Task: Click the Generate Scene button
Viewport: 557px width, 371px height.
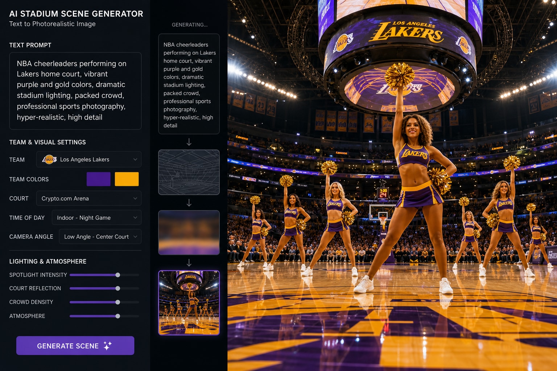Action: [x=75, y=346]
